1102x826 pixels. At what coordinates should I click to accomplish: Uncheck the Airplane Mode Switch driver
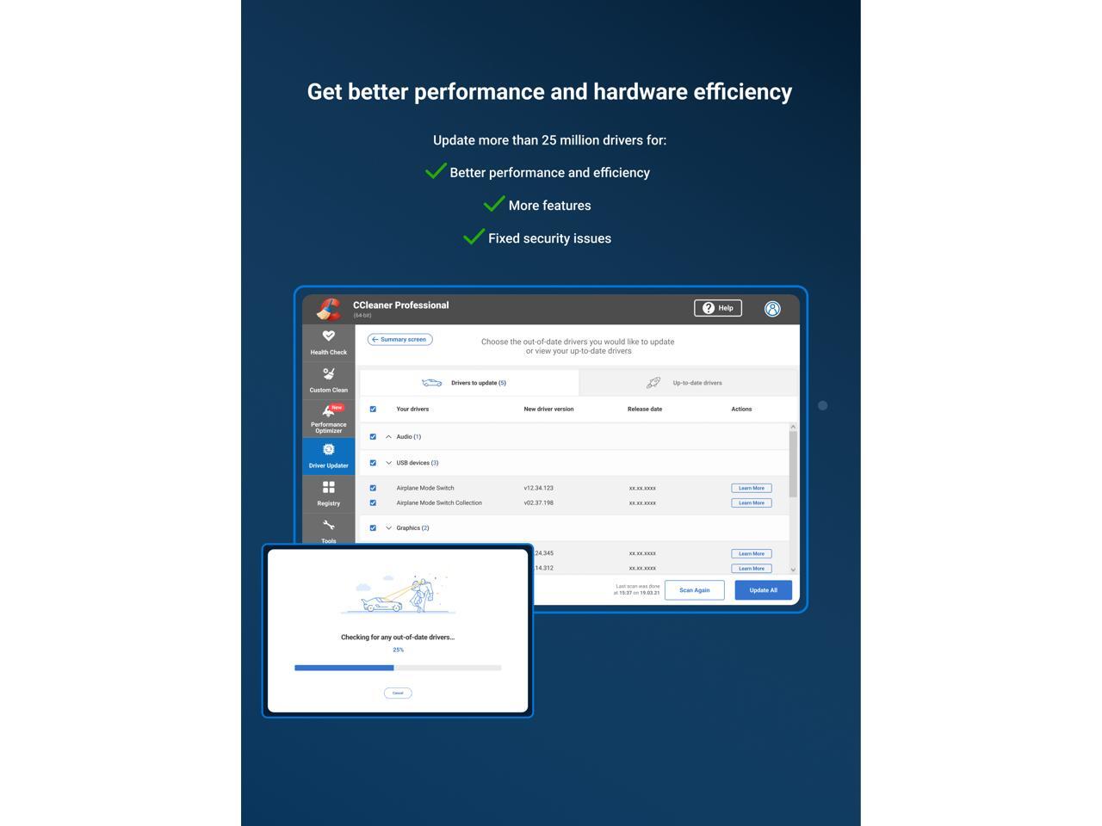tap(373, 488)
